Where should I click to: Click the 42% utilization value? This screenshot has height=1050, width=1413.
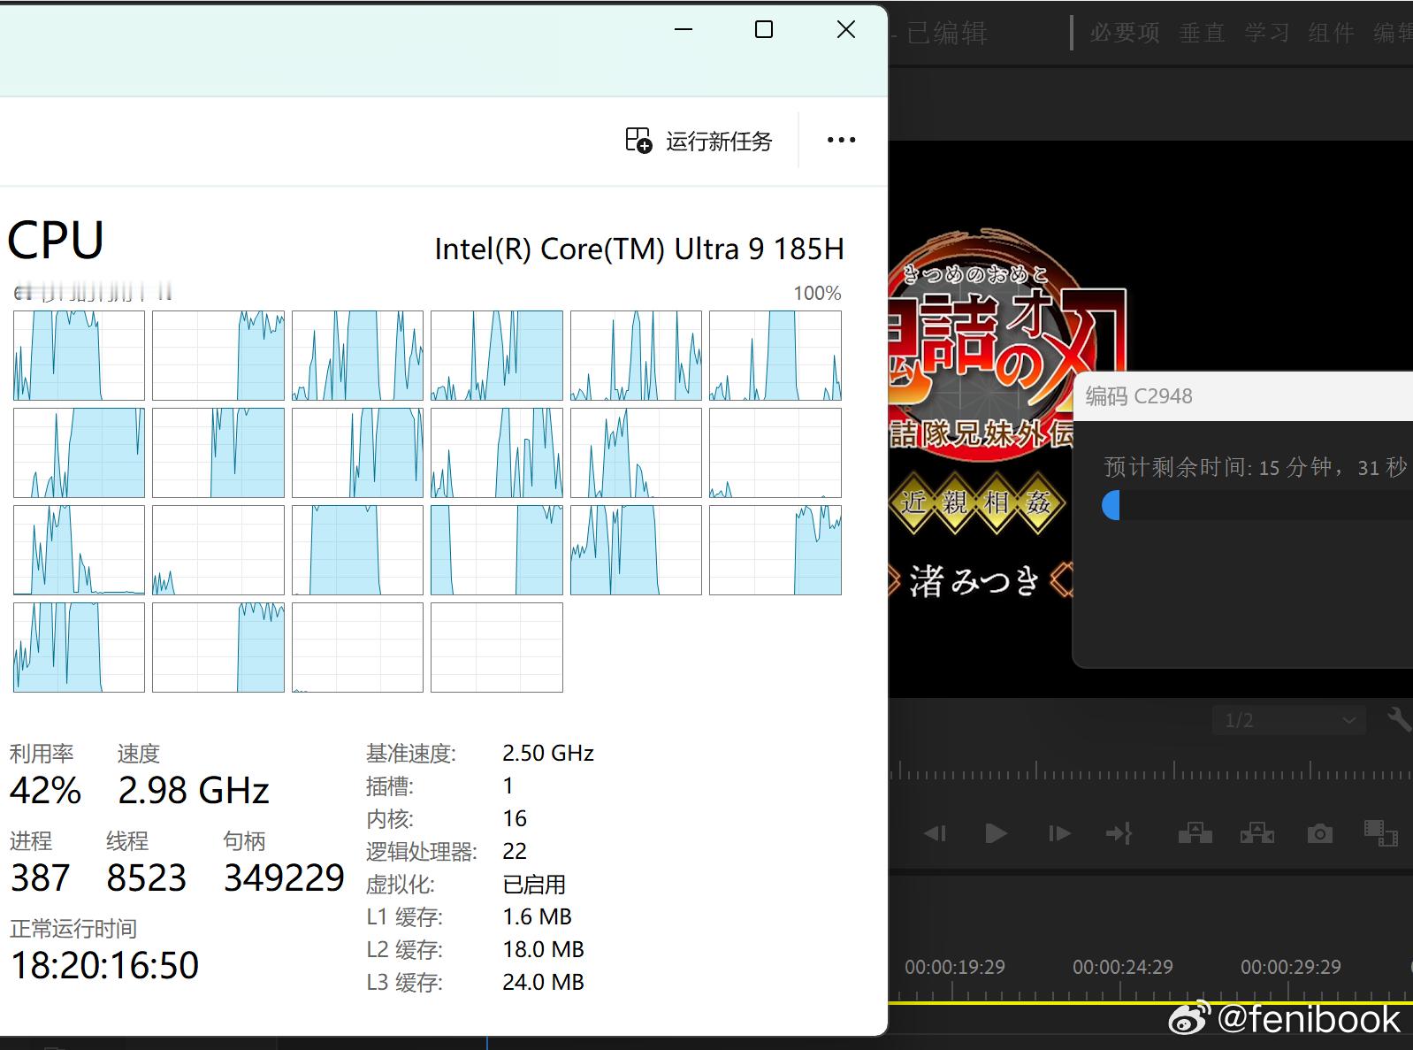46,790
